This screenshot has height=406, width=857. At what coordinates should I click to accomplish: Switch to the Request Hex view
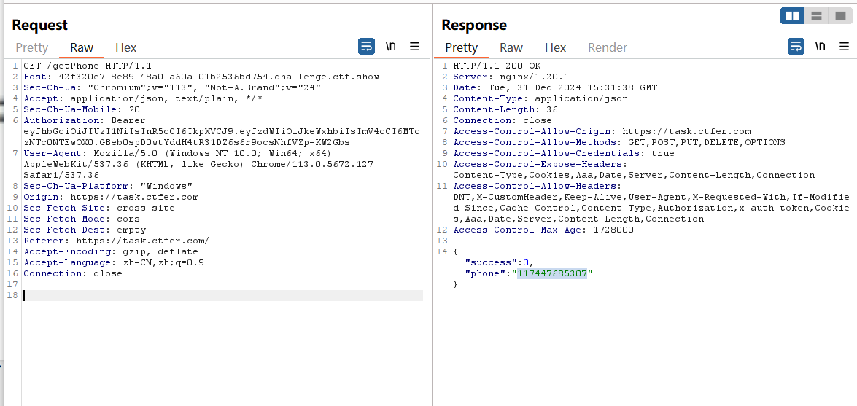click(x=125, y=47)
